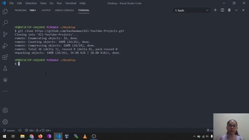The height and width of the screenshot is (140, 249).
Task: Open the terminal selector dropdown '1: bash'
Action: tap(191, 10)
